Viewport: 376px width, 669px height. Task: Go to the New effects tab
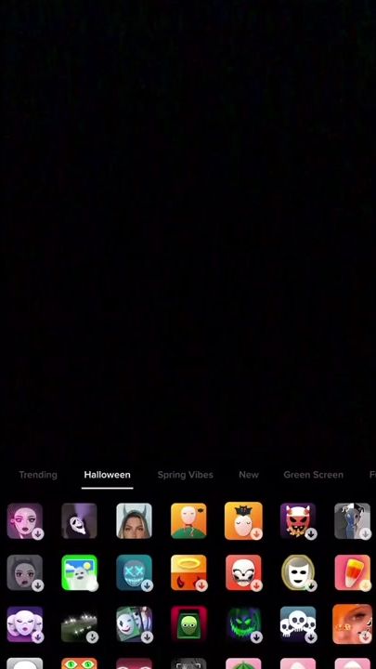tap(249, 475)
